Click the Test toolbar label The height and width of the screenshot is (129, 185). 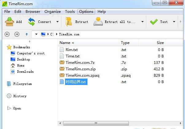[164, 22]
